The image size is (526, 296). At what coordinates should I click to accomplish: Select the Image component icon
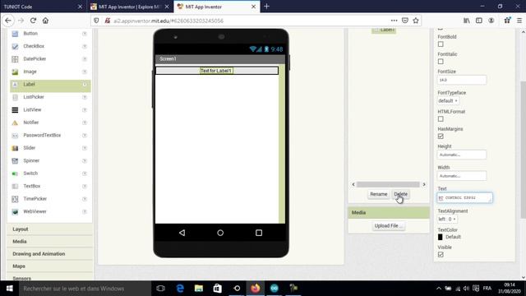click(15, 72)
